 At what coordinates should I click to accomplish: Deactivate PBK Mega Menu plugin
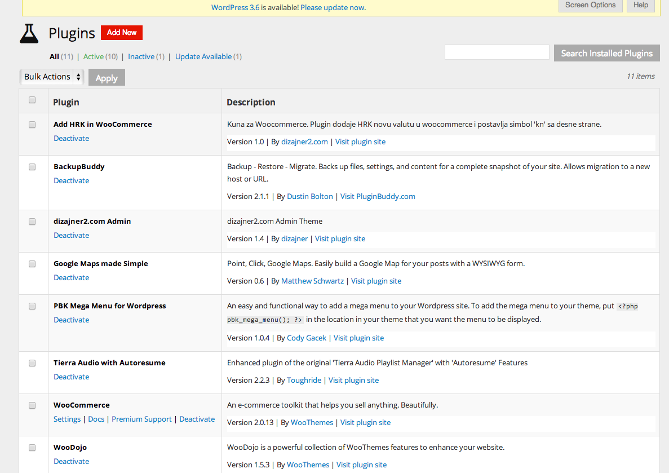[x=71, y=320]
